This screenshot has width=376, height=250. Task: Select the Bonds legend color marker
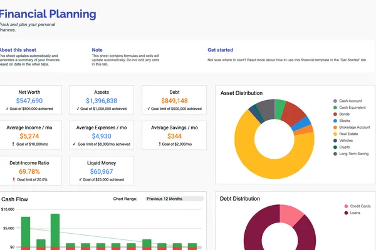[x=335, y=116]
